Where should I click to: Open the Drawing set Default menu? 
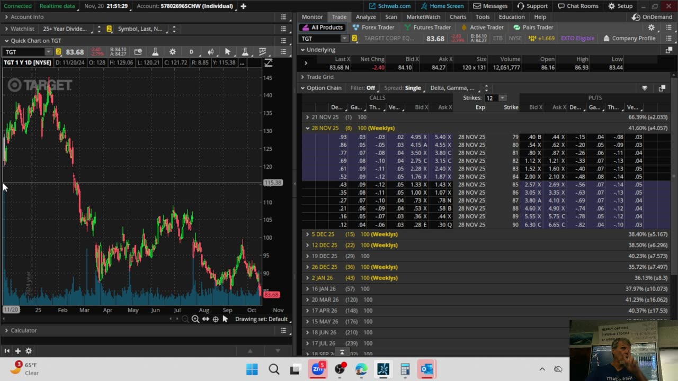261,319
